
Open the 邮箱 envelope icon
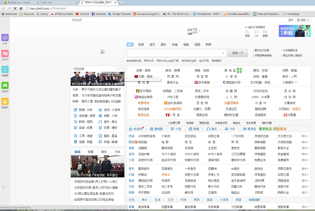[x=265, y=32]
